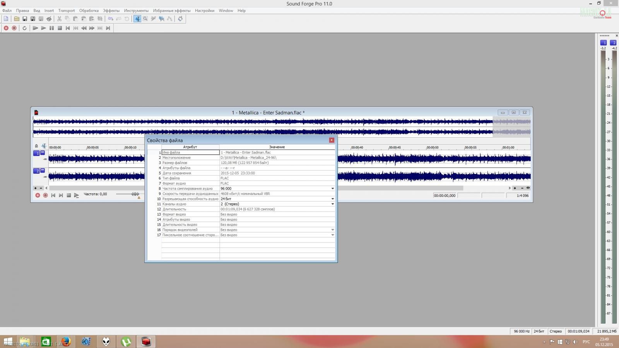
Task: Open the Правка menu
Action: click(x=22, y=10)
